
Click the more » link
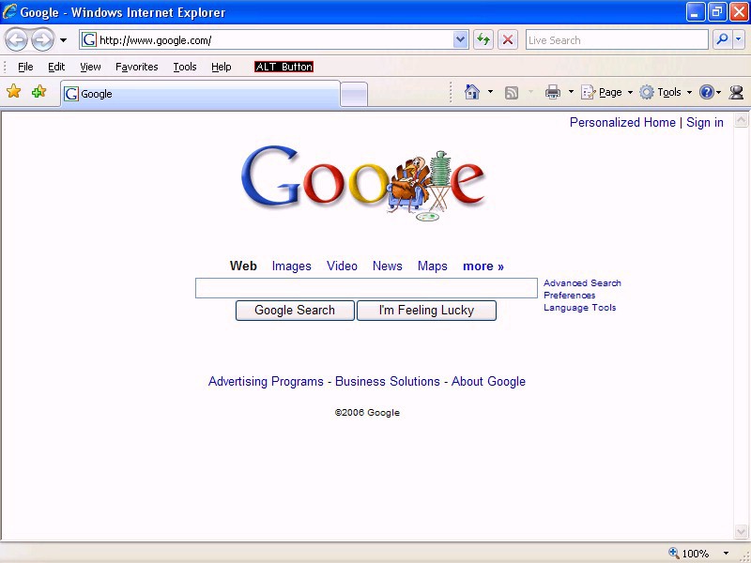click(483, 266)
